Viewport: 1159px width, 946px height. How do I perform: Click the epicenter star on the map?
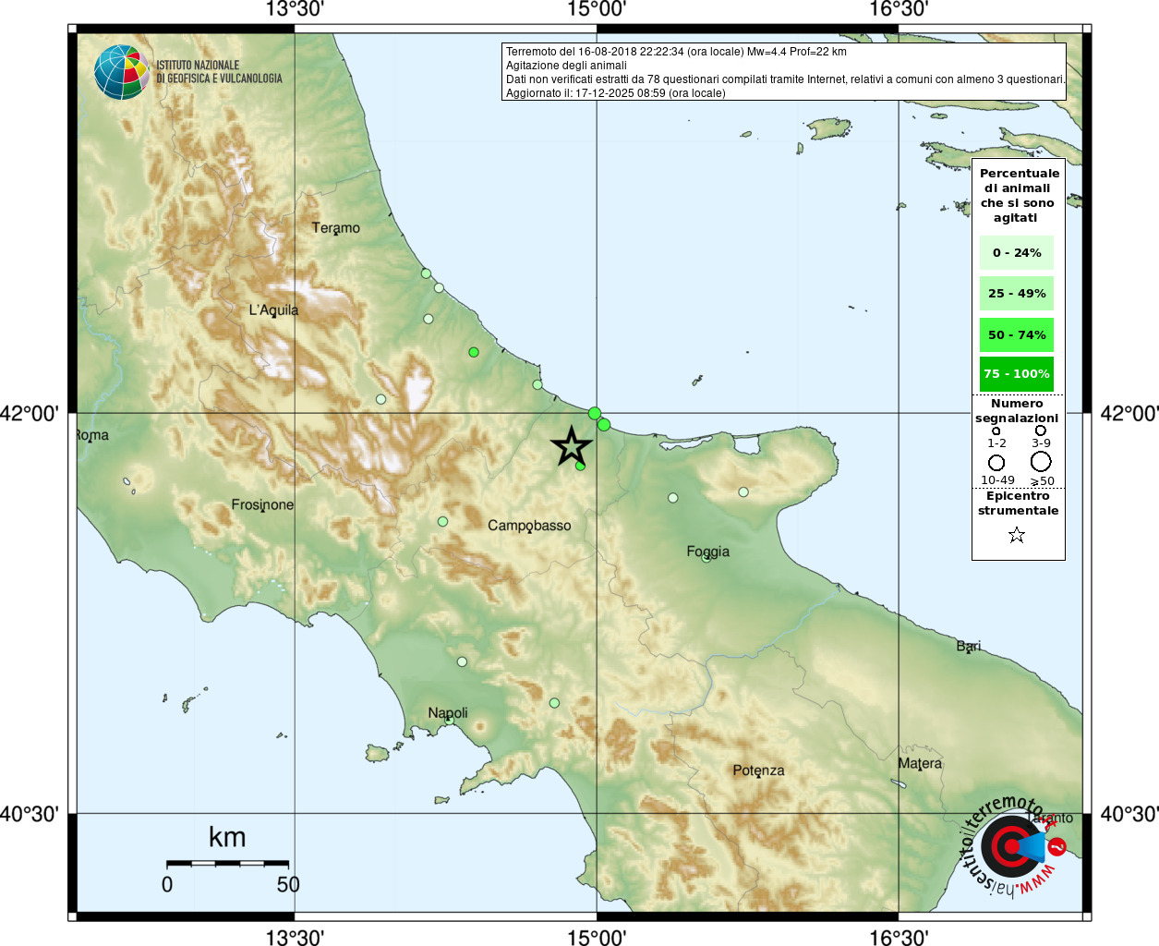point(572,446)
